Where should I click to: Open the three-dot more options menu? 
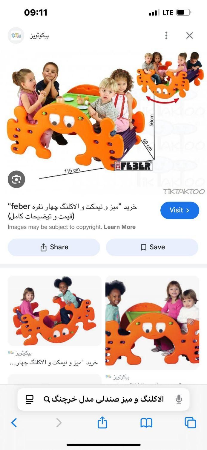166,35
